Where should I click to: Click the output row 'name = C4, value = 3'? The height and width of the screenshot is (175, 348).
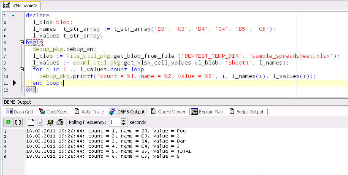[x=150, y=146]
